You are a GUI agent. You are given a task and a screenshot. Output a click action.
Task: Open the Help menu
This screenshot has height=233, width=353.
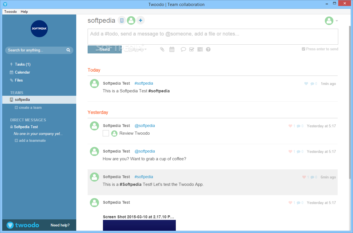click(24, 12)
